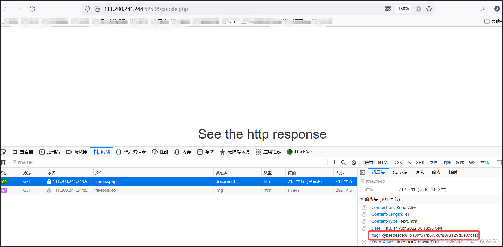Reload the current page

click(x=32, y=9)
